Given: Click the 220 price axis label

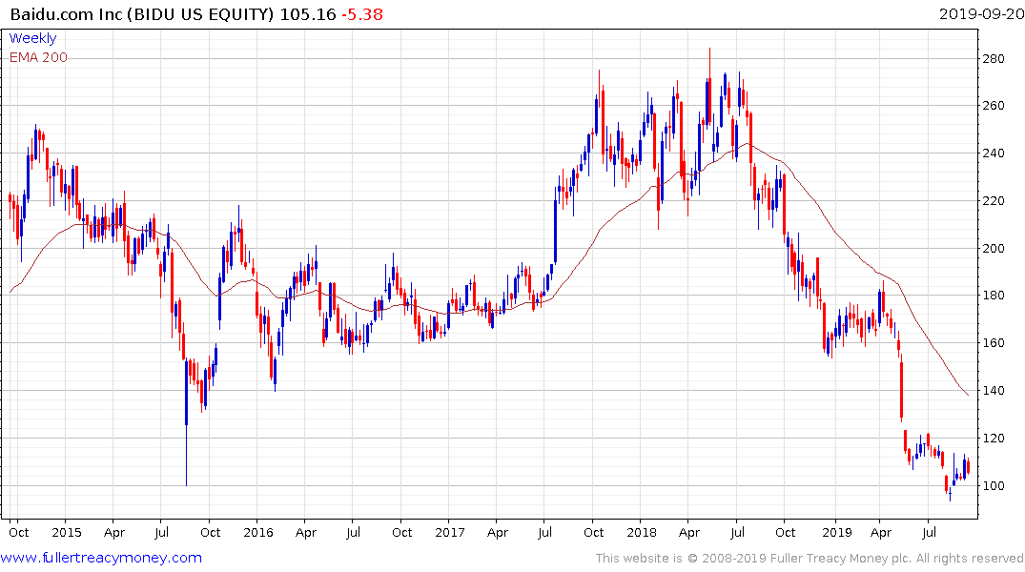Looking at the screenshot, I should 994,201.
